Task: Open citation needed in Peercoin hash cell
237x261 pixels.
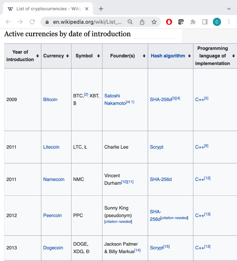Action: point(174,218)
